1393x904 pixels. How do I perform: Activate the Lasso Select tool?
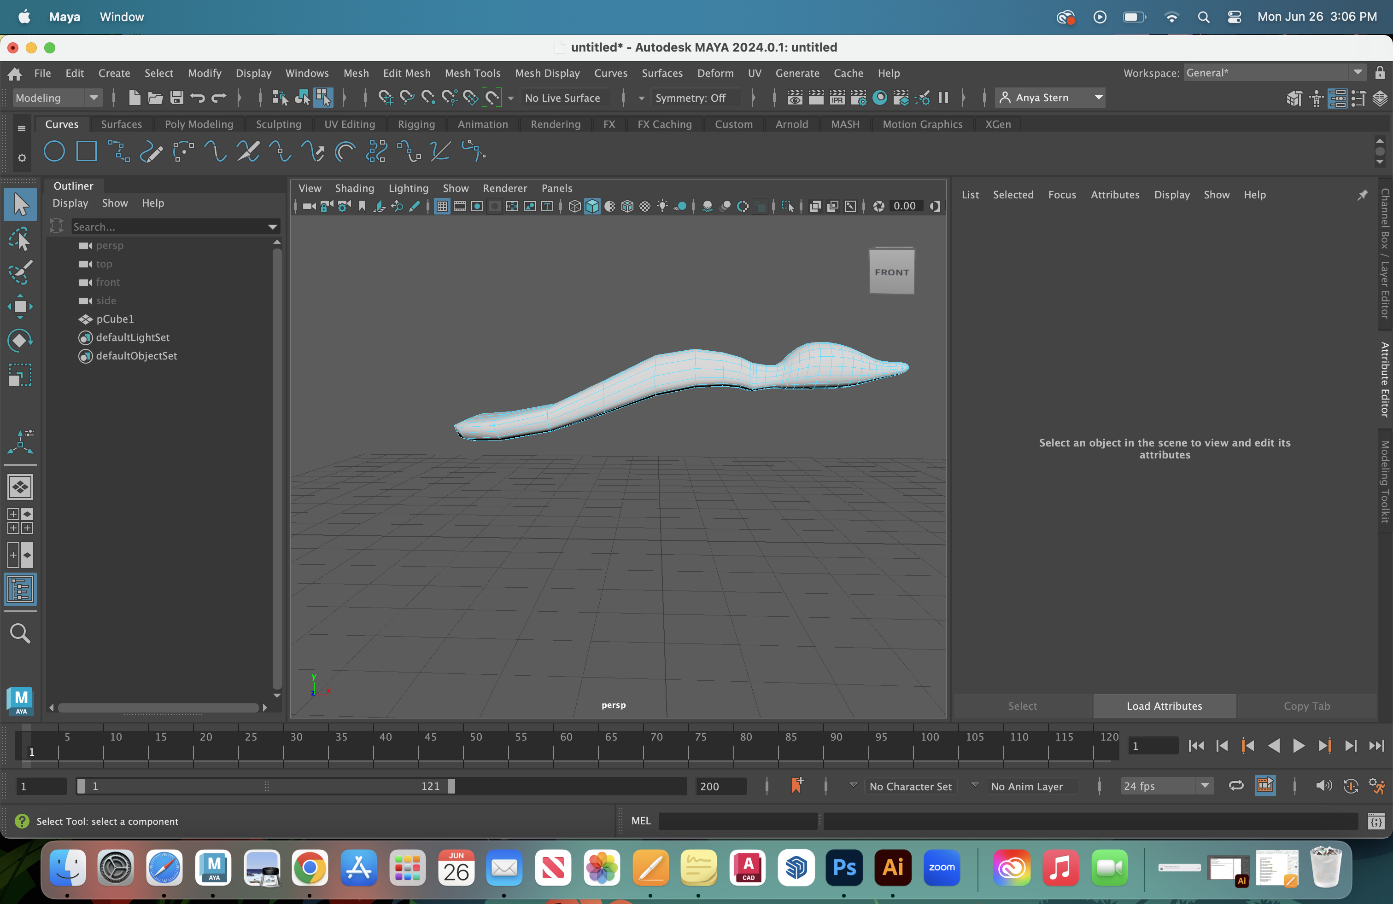point(20,238)
